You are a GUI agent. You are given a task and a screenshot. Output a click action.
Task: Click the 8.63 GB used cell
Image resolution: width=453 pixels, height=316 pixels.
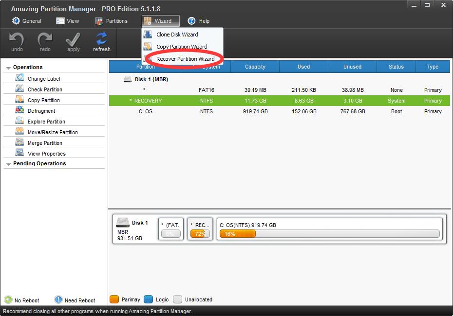pyautogui.click(x=304, y=101)
